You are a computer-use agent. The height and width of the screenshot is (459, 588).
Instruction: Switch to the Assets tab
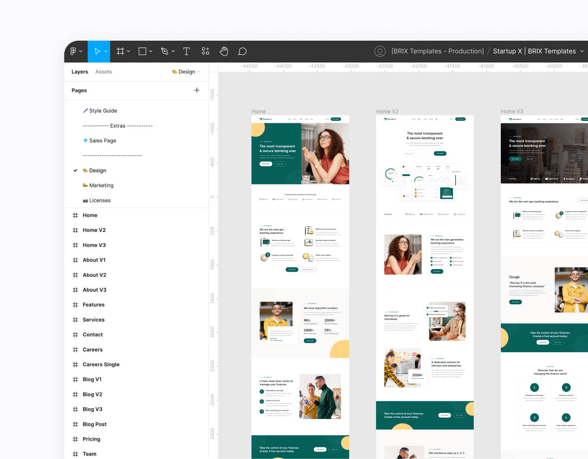click(x=103, y=72)
